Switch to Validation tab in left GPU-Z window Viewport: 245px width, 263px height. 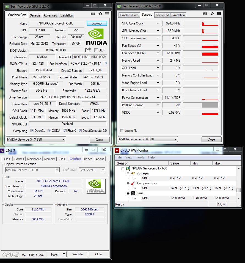click(67, 15)
